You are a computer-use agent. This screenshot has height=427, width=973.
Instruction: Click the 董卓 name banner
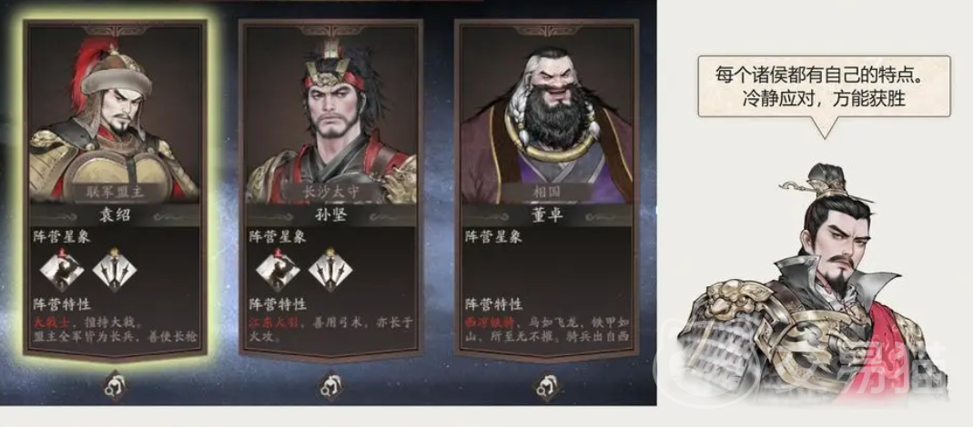(x=547, y=215)
